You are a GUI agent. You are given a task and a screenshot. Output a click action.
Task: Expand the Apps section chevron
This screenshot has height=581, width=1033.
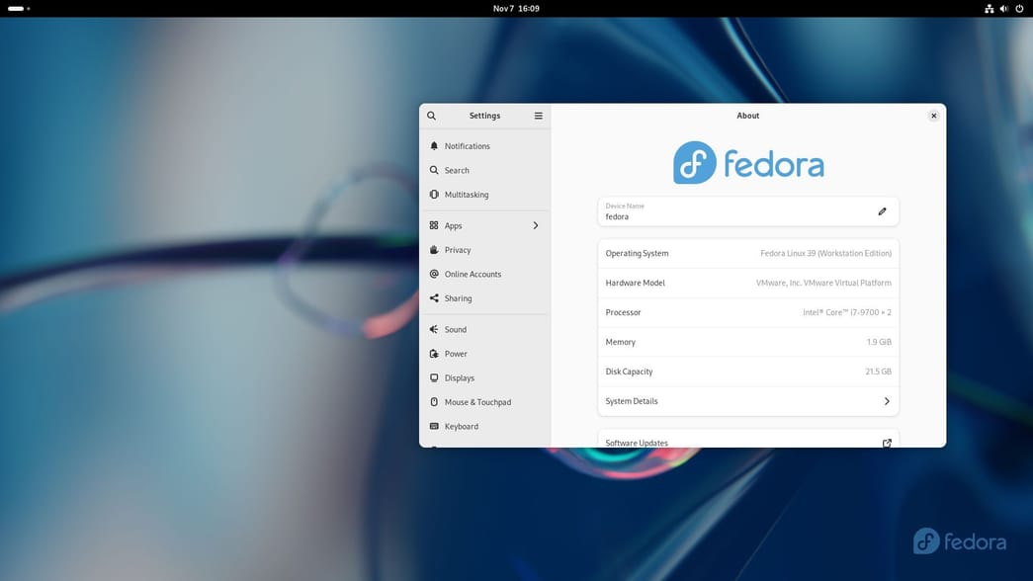536,225
